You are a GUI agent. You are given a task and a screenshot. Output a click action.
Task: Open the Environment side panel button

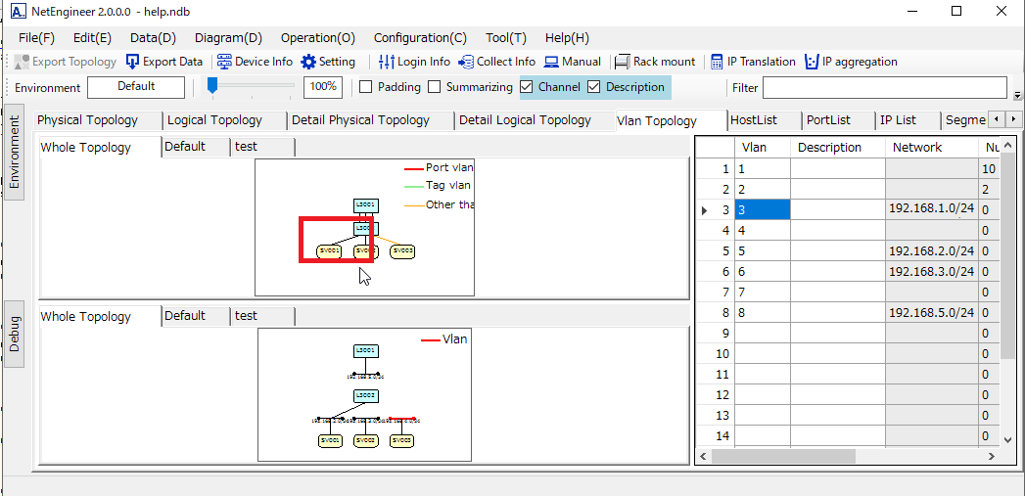(14, 152)
